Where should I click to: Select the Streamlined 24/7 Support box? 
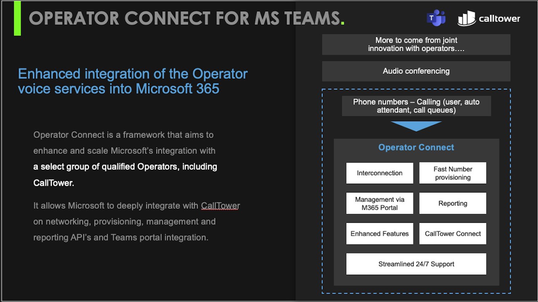[416, 264]
